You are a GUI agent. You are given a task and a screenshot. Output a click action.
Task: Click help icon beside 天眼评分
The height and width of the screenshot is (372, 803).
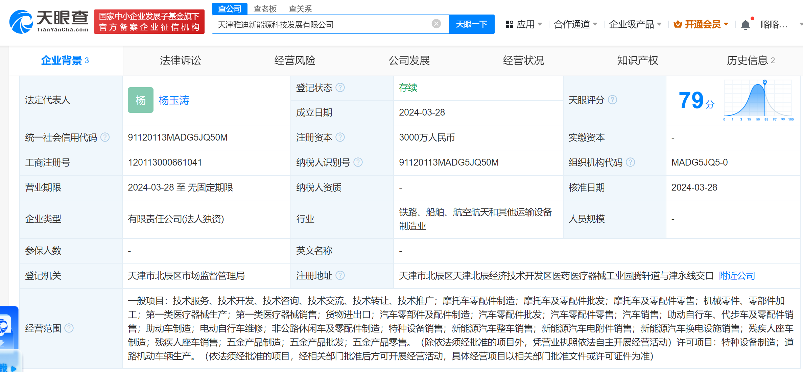click(x=612, y=100)
